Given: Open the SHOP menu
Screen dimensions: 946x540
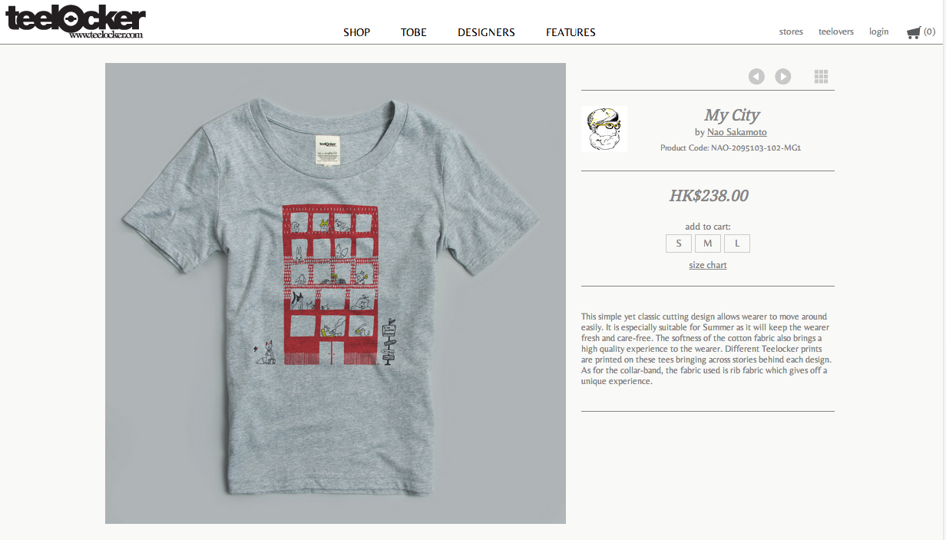Looking at the screenshot, I should [x=356, y=32].
